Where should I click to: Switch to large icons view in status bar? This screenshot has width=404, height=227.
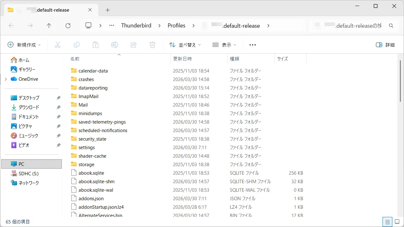tap(397, 222)
